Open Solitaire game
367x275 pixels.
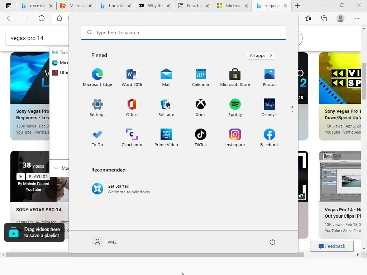166,107
